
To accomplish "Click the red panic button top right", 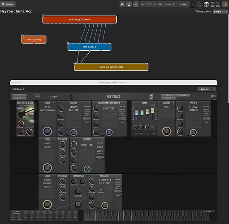I will tap(225, 4).
